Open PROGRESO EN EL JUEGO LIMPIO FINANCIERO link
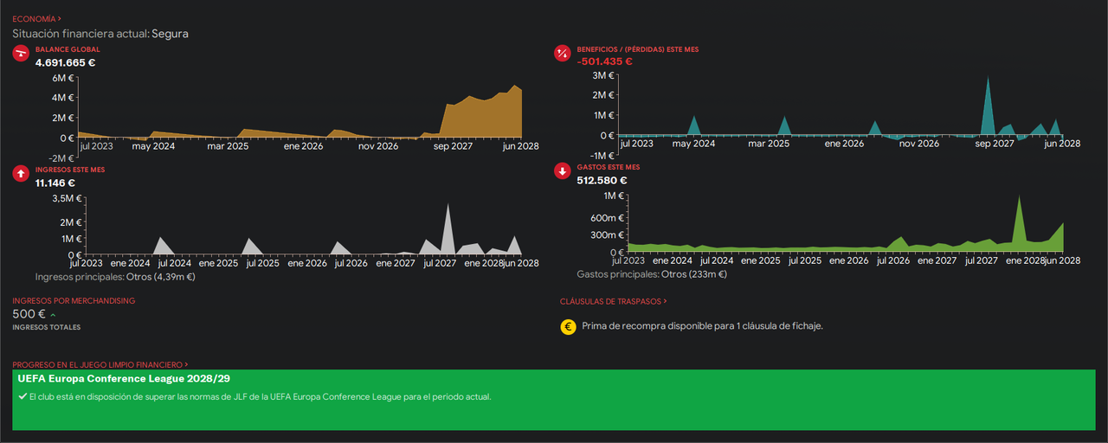 click(x=100, y=365)
